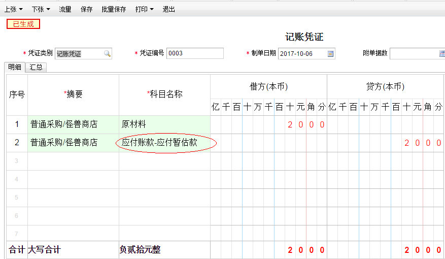The height and width of the screenshot is (259, 445).
Task: Click 保存 to save the voucher
Action: pos(86,9)
